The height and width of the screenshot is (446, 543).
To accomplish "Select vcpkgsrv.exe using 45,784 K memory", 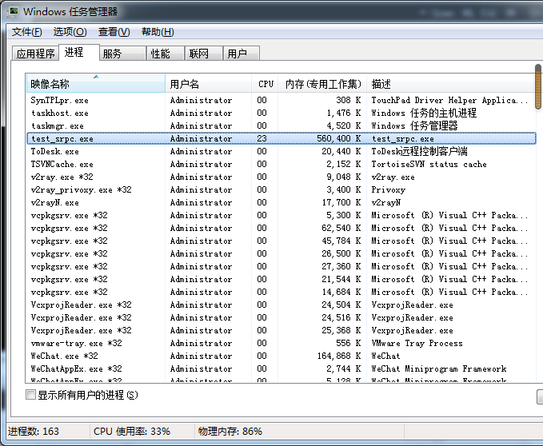I will [281, 241].
